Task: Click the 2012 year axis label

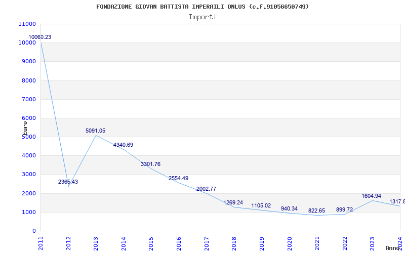Action: (x=68, y=244)
